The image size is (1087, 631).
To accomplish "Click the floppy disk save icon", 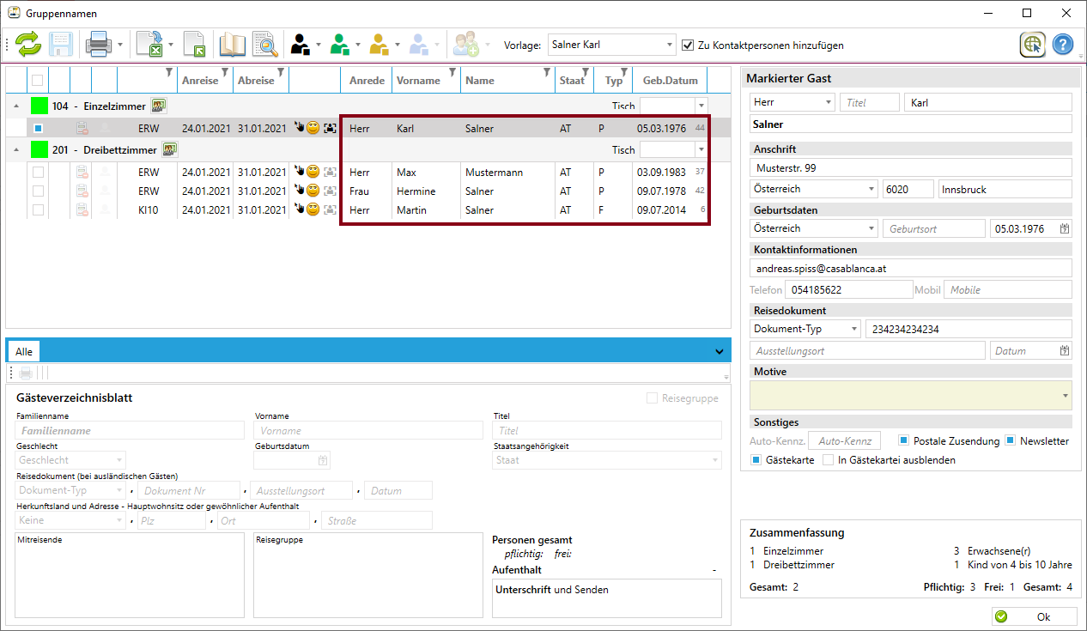I will (61, 45).
